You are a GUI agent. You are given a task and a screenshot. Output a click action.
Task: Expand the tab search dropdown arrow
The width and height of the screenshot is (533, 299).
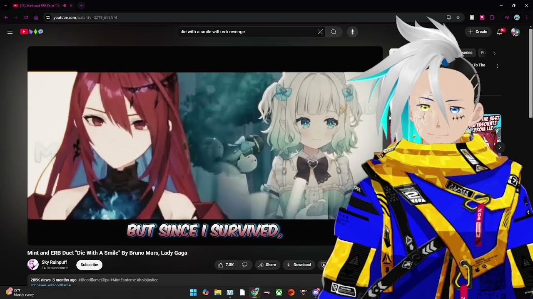click(x=5, y=5)
